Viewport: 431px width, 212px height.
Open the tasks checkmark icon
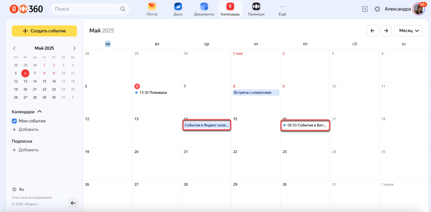pyautogui.click(x=365, y=9)
